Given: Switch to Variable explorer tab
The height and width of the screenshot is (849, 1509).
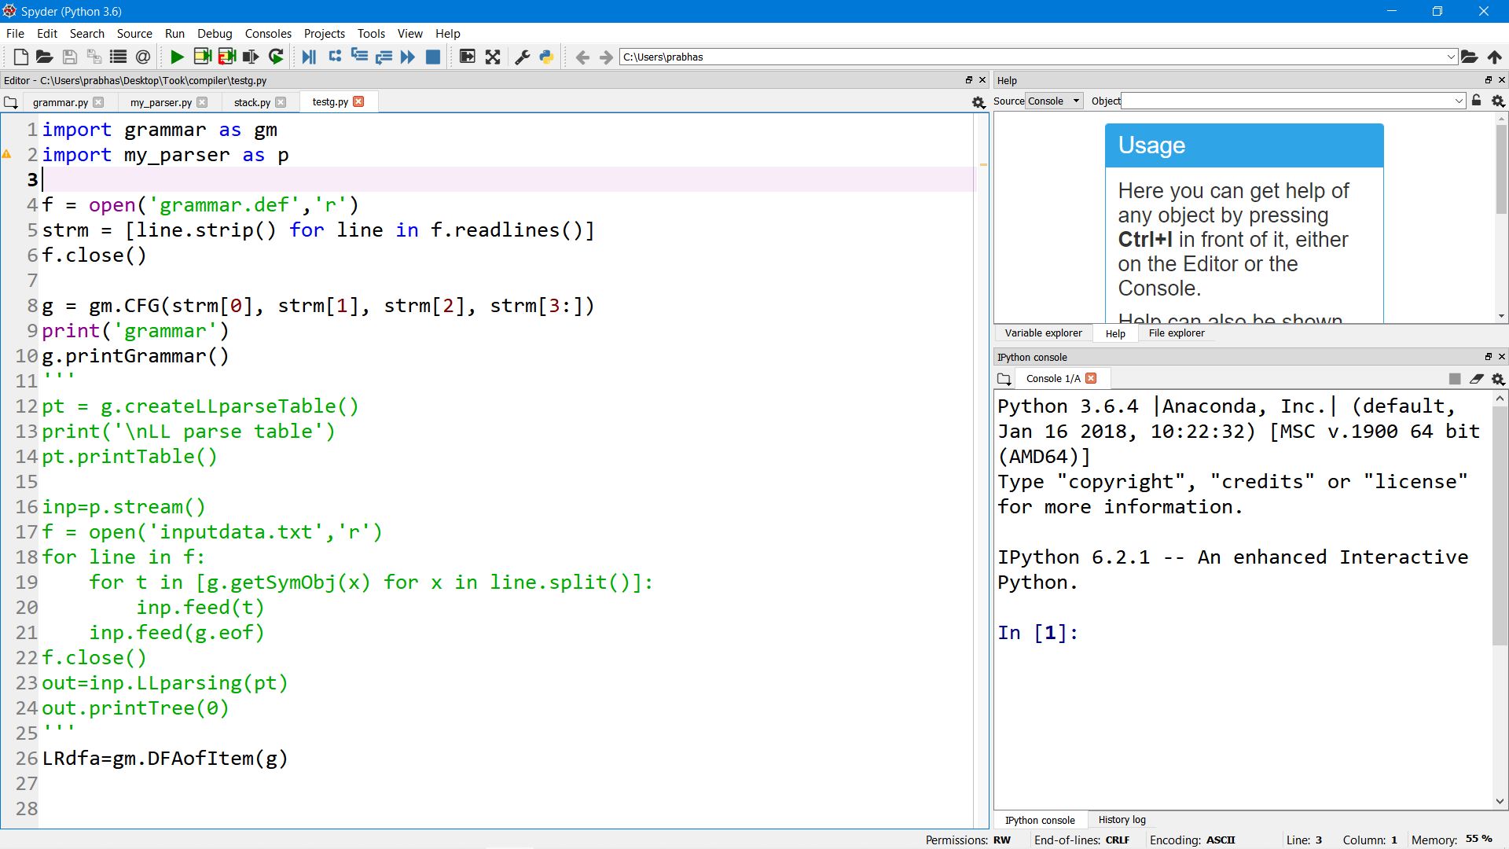Looking at the screenshot, I should click(x=1043, y=333).
